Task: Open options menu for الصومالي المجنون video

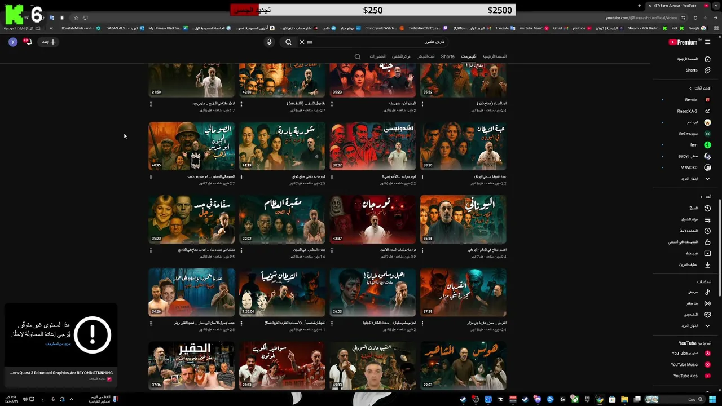Action: [151, 177]
